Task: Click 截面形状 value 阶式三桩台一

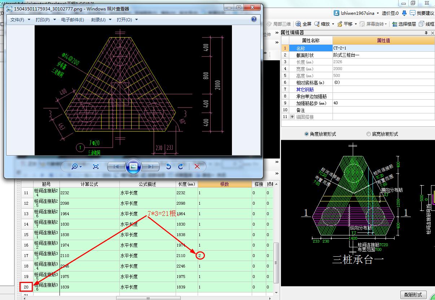Action: (384, 55)
